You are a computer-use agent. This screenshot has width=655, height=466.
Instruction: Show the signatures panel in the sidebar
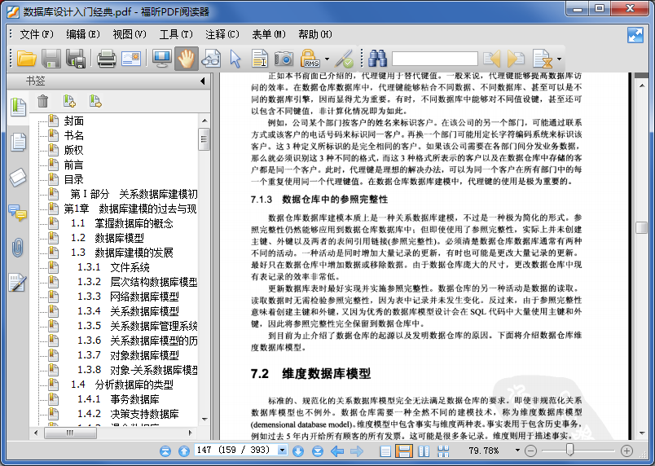click(x=18, y=283)
